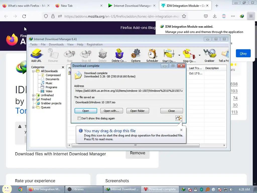This screenshot has height=193, width=257.
Task: Click the IDM horizontal scrollbar thumb
Action: [x=136, y=145]
